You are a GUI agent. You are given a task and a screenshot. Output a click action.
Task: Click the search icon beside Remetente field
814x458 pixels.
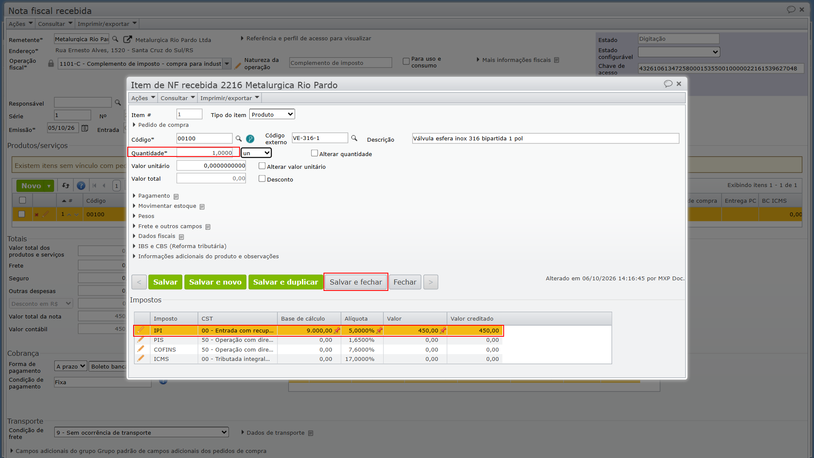(115, 39)
